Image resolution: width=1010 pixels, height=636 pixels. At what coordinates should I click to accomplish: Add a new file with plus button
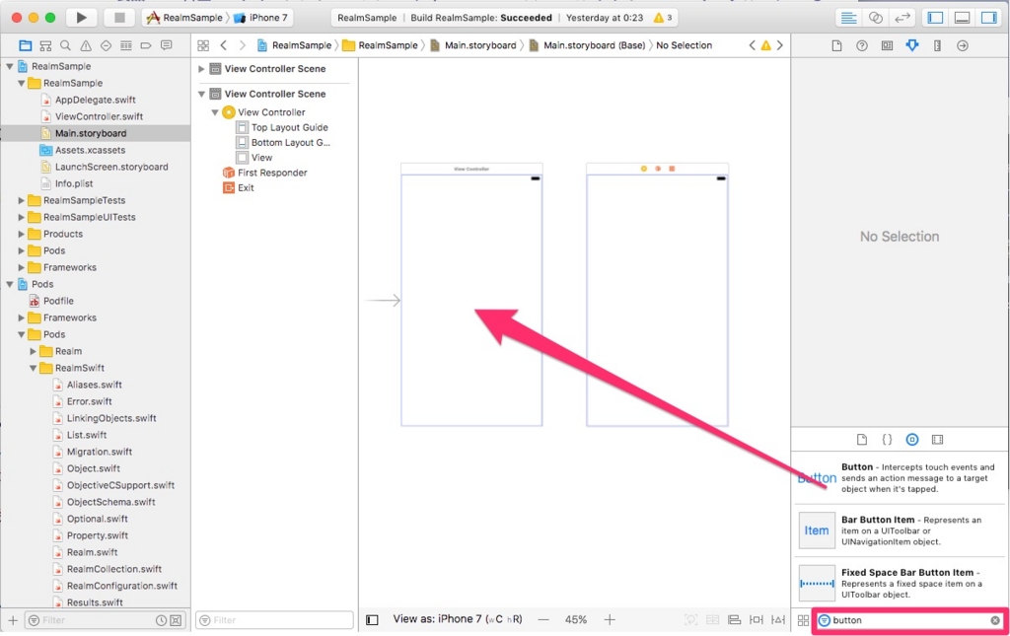pos(13,620)
